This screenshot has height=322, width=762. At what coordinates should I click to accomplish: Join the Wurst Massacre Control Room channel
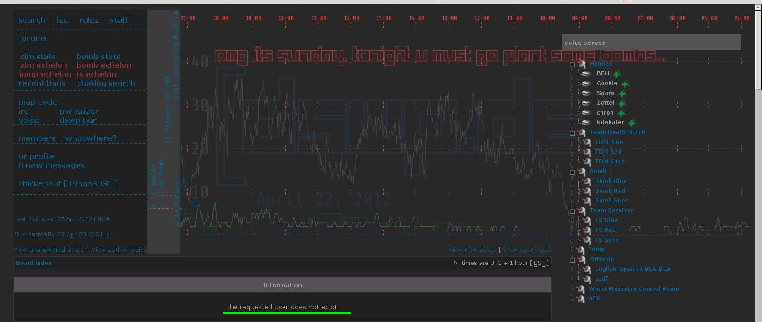pyautogui.click(x=634, y=288)
